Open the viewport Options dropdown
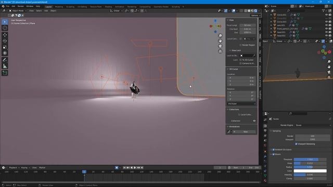This screenshot has width=333, height=187. point(255,15)
